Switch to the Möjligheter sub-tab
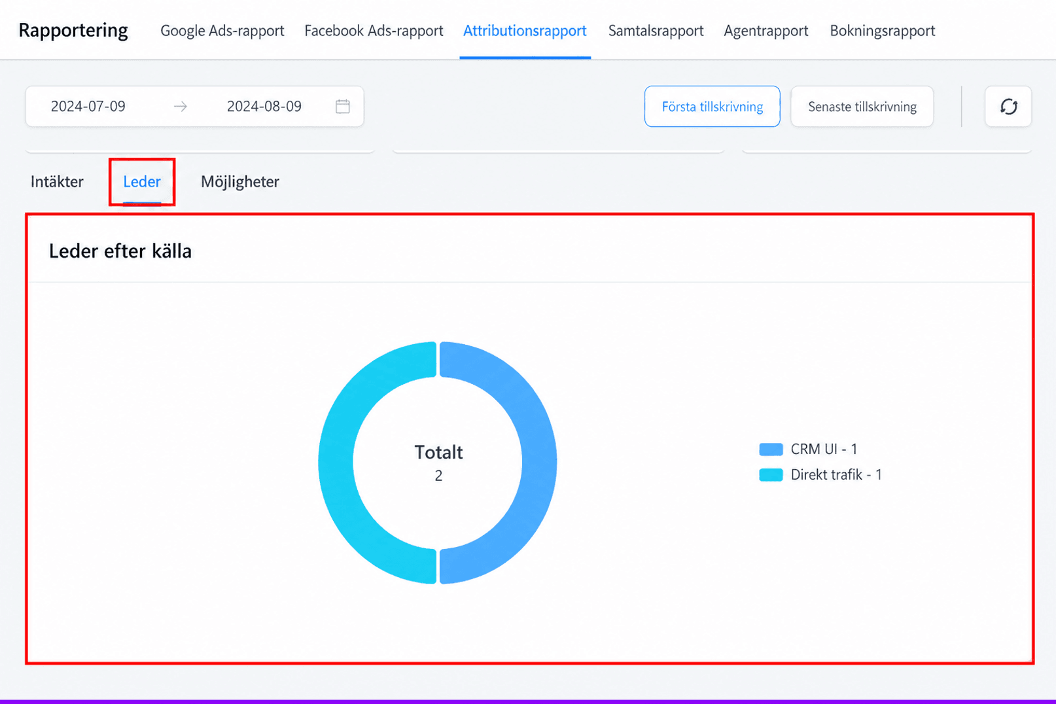 [x=240, y=182]
